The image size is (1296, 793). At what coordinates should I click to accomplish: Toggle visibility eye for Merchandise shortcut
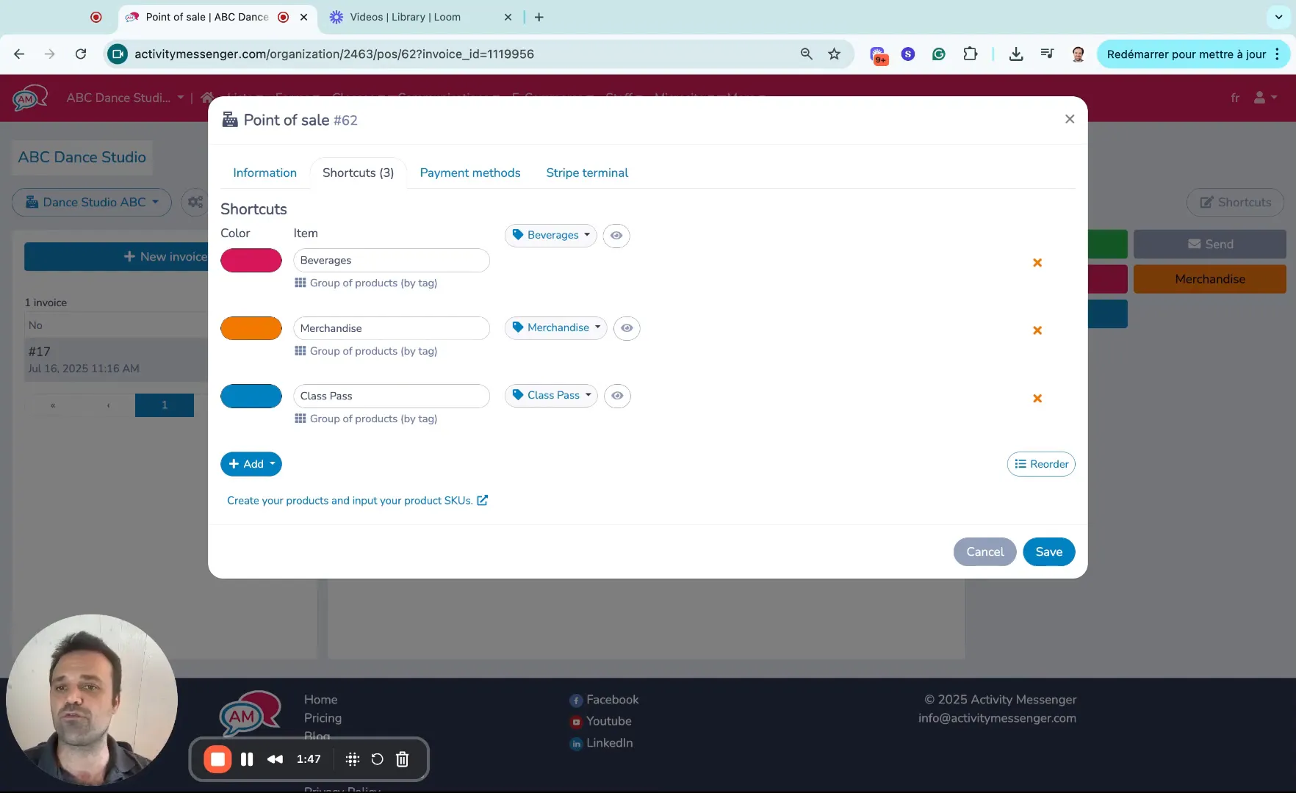[x=627, y=328]
